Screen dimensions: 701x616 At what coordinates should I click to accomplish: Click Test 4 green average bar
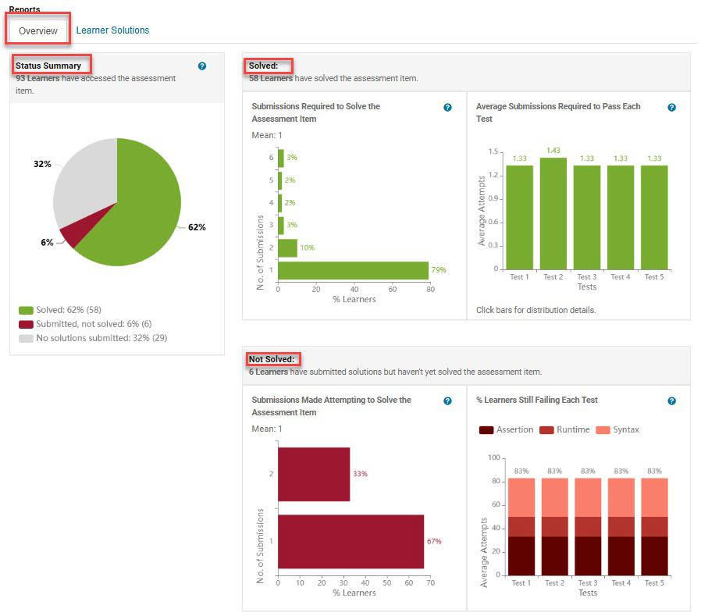point(621,217)
